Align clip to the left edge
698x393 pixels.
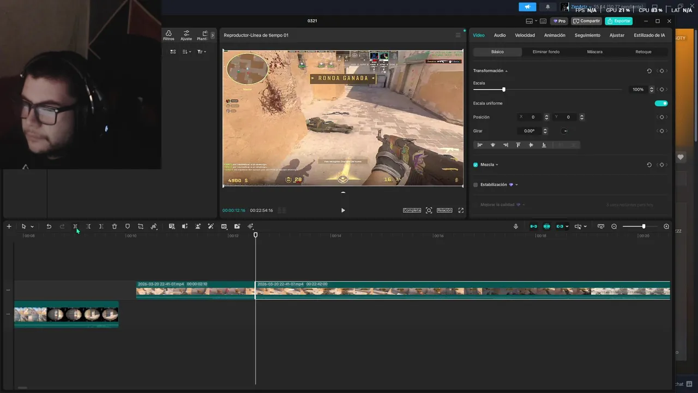click(x=480, y=145)
